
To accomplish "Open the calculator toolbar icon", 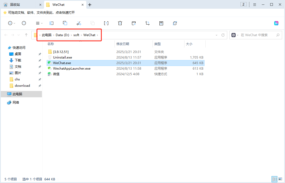I will 161,23.
